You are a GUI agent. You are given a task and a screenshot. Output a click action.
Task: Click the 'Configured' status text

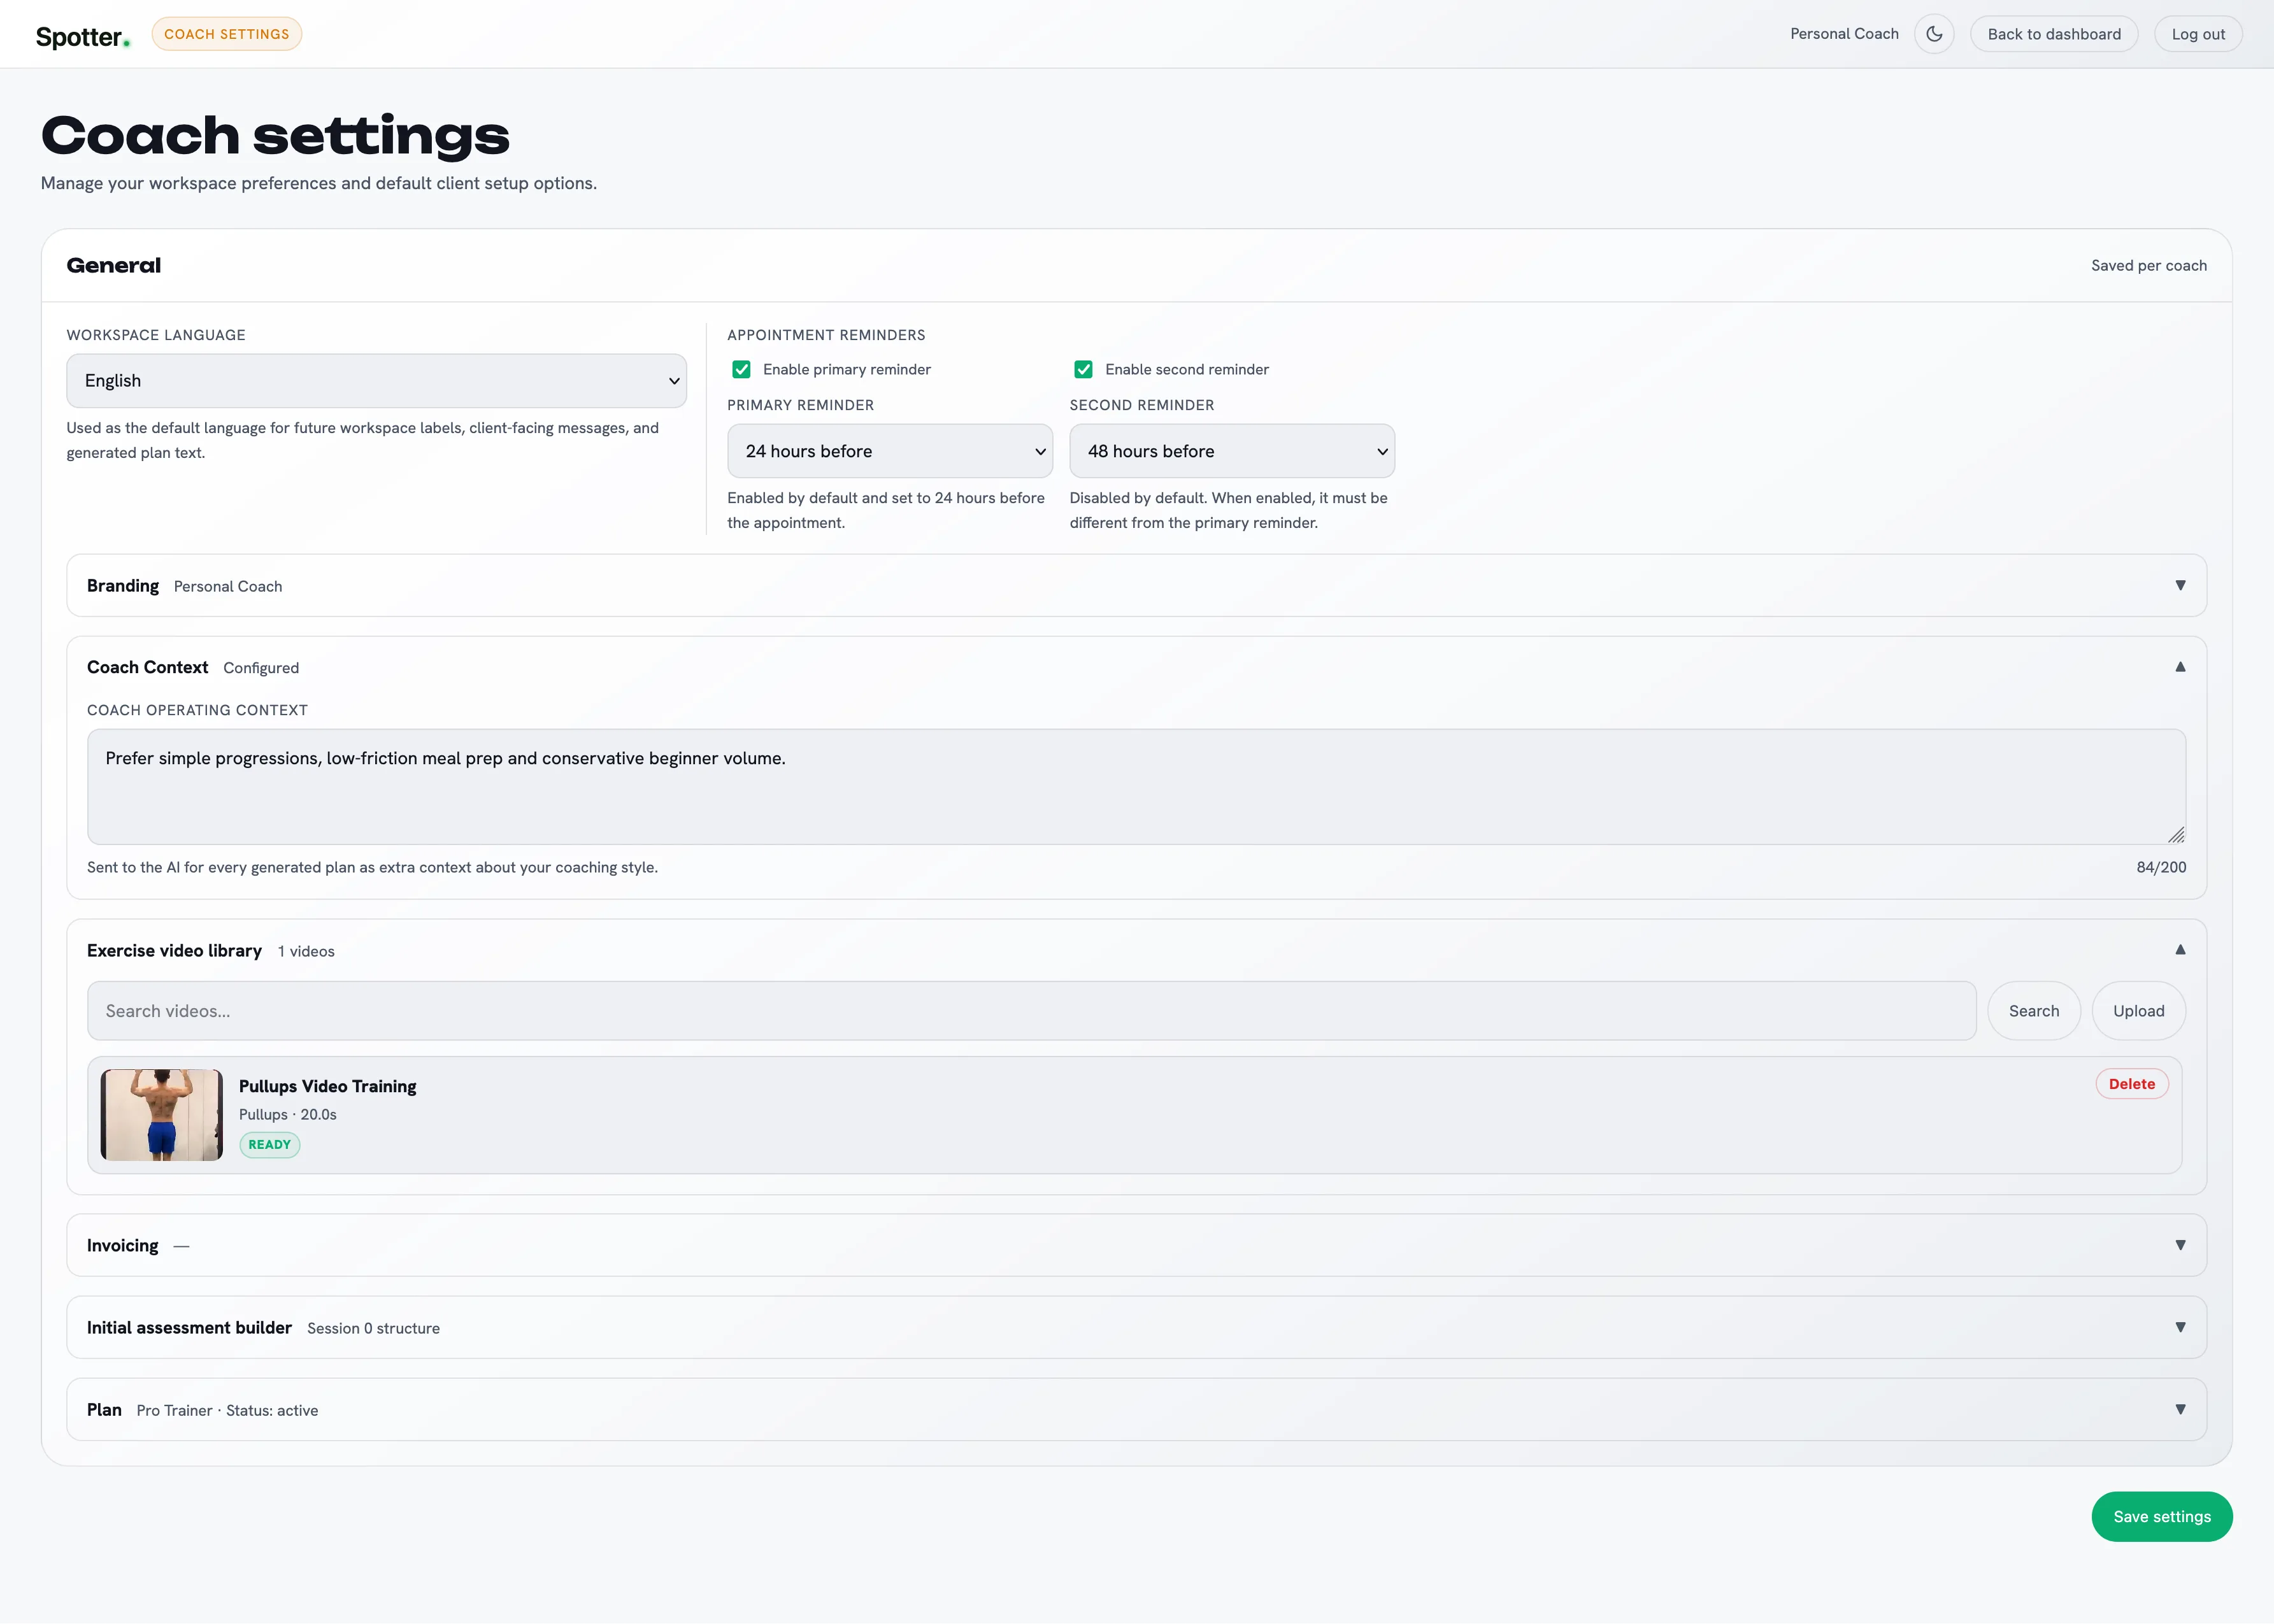(261, 668)
